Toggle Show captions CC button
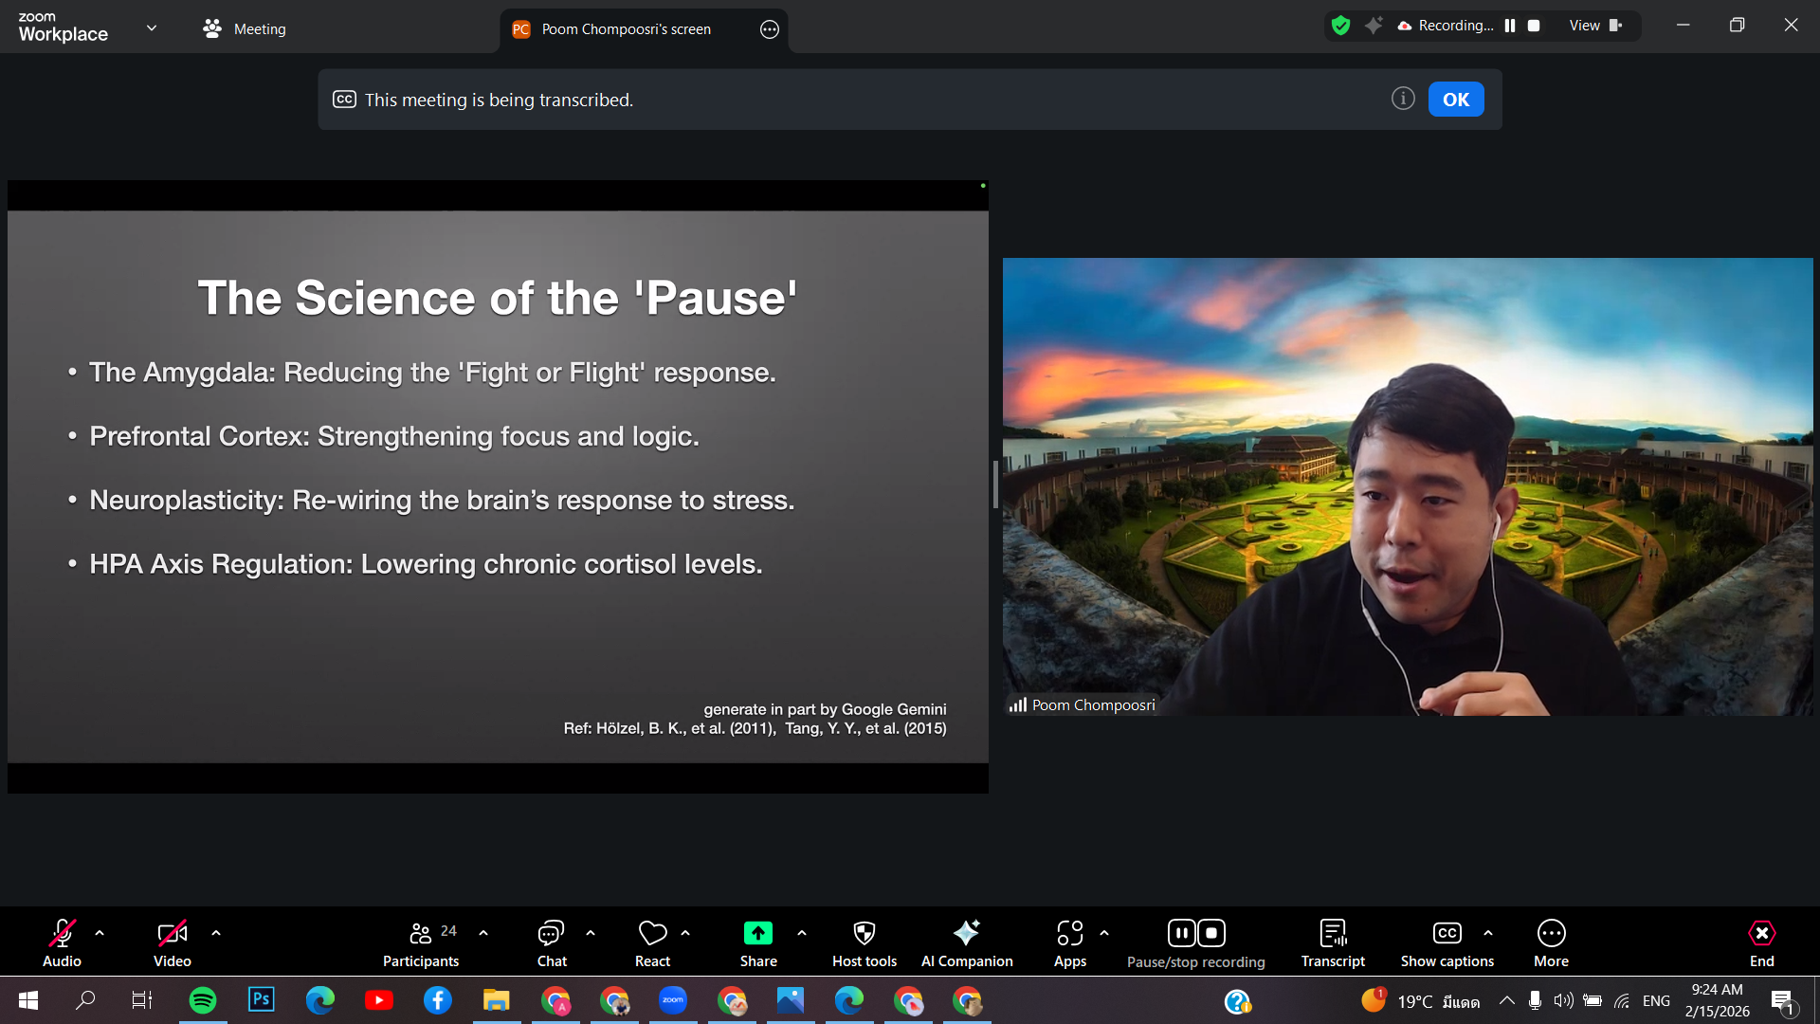The height and width of the screenshot is (1024, 1820). pyautogui.click(x=1447, y=942)
